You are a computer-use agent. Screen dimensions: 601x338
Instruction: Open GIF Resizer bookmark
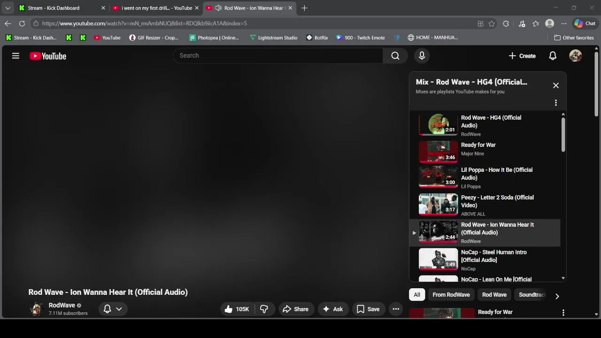154,38
